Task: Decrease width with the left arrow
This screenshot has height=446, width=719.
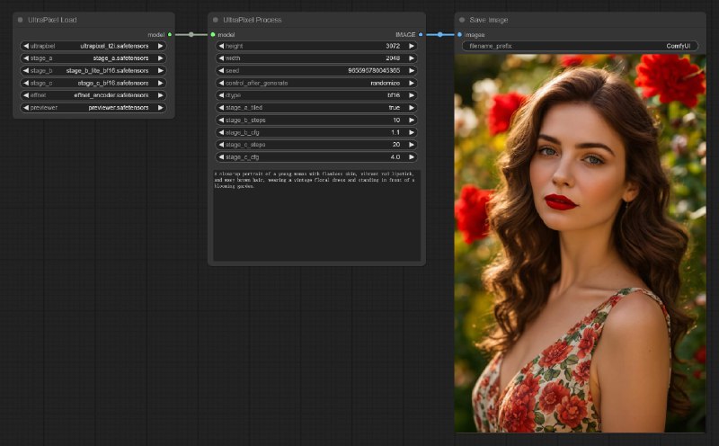Action: (x=221, y=58)
